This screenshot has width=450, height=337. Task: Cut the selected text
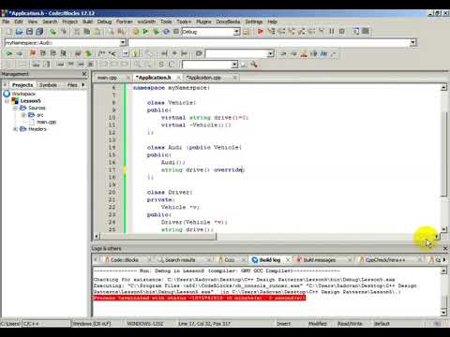tap(77, 32)
